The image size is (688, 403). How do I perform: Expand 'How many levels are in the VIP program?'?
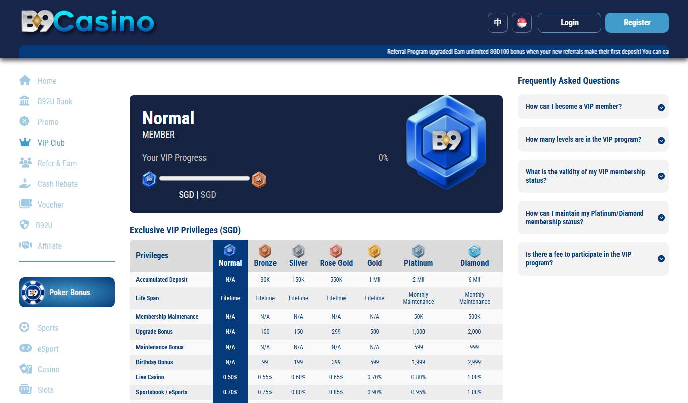click(x=593, y=140)
